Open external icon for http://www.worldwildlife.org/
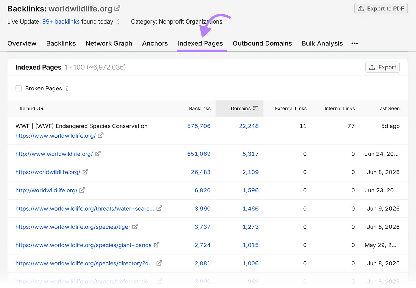Viewport: 416px width, 288px height. tap(98, 154)
